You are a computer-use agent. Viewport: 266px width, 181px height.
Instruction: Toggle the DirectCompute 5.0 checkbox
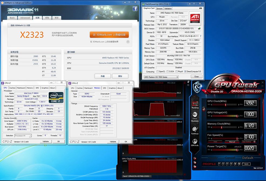(185, 71)
